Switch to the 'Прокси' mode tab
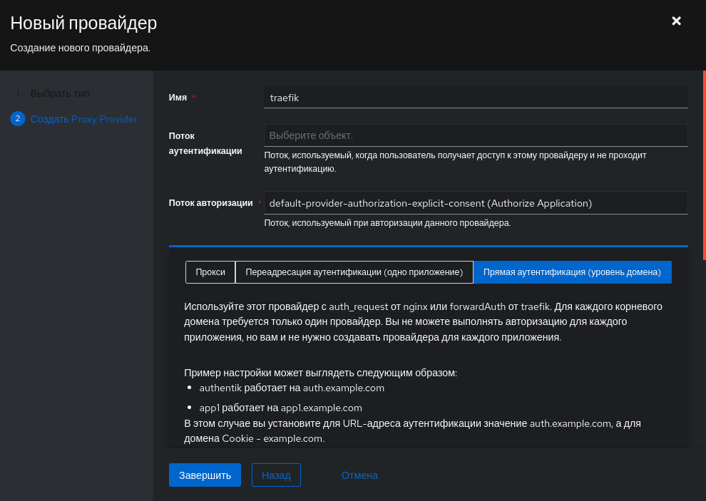This screenshot has width=706, height=501. point(210,272)
